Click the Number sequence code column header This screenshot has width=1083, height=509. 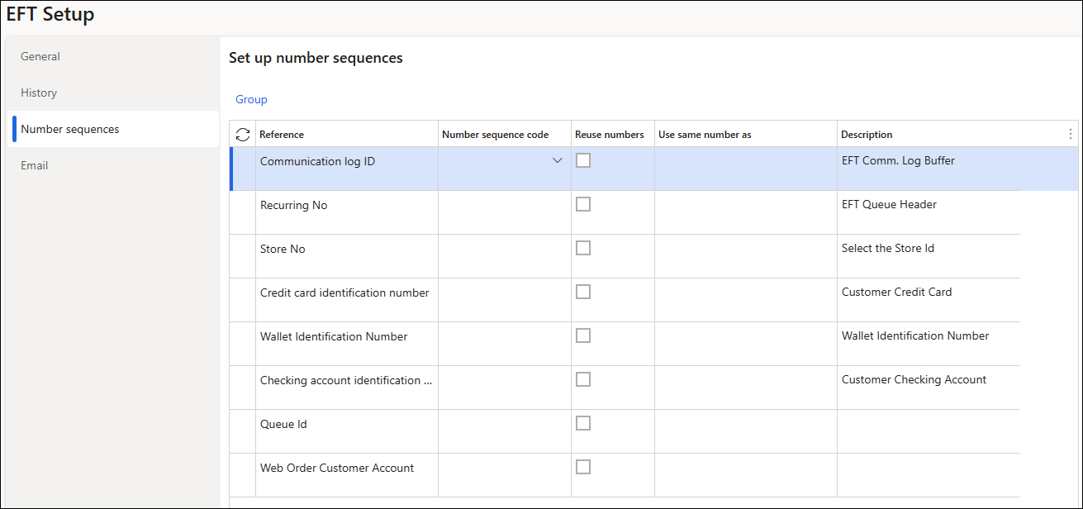[x=505, y=134]
